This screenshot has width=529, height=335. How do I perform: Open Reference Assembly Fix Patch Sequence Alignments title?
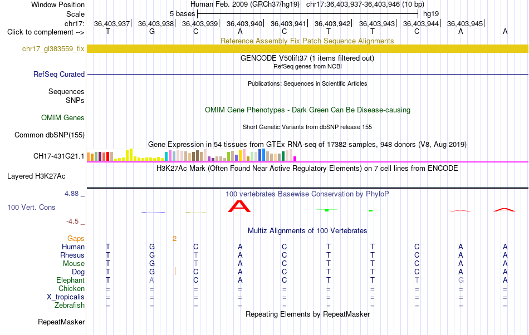point(307,41)
